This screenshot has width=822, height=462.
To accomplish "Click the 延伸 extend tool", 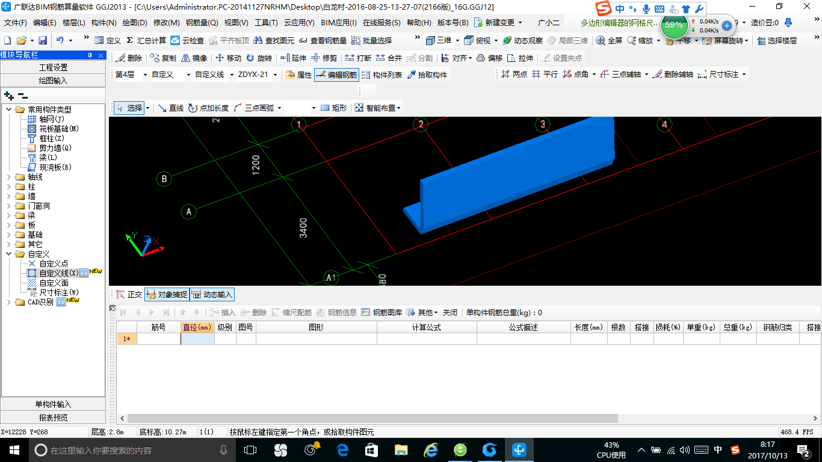I will pos(293,58).
